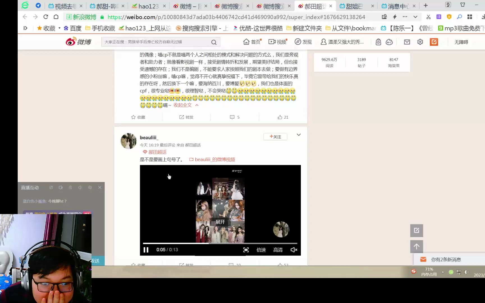Click 展开 to expand the video
The height and width of the screenshot is (303, 485).
coord(220,222)
